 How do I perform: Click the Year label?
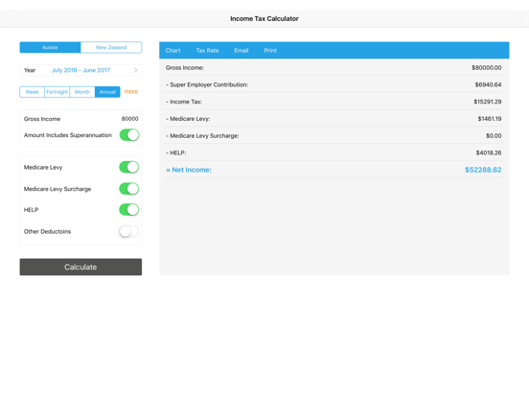point(30,70)
